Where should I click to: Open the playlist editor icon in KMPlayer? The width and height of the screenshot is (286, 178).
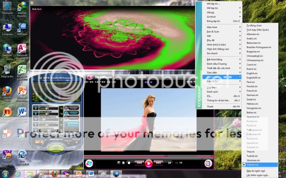tap(123, 163)
